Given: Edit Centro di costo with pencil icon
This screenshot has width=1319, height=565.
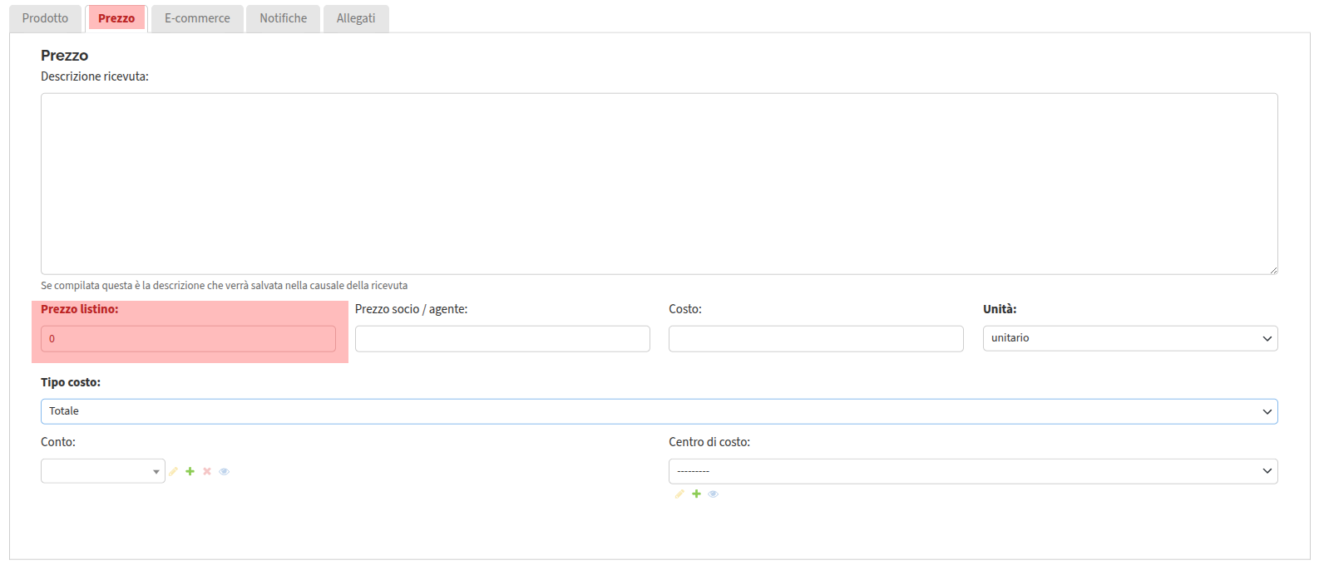Looking at the screenshot, I should 679,494.
